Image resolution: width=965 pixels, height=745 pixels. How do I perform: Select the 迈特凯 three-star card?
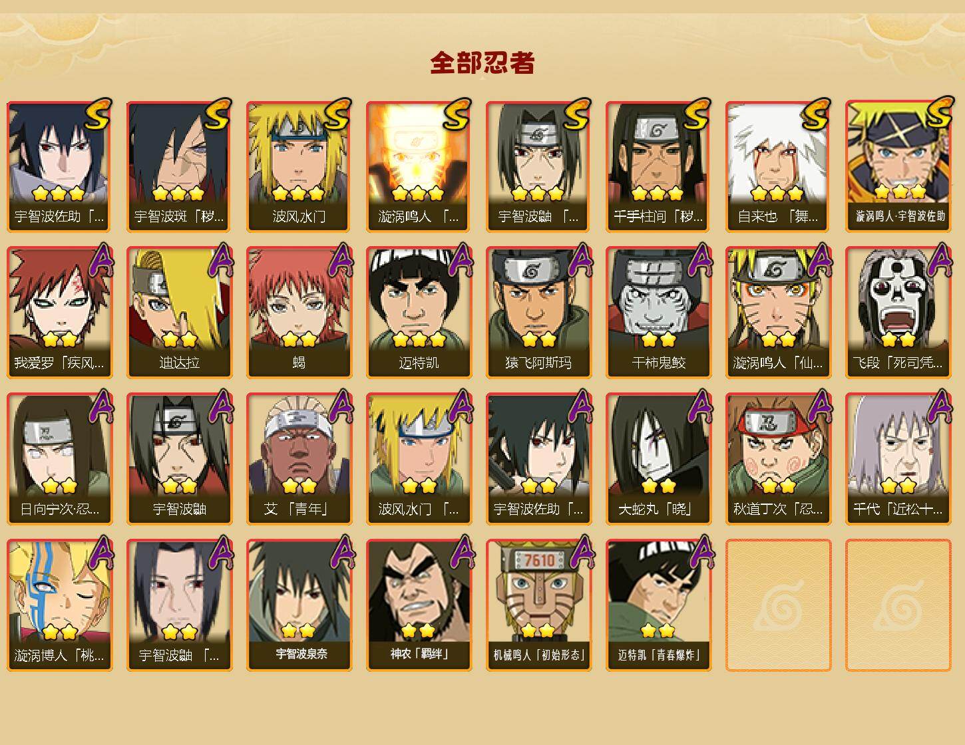pyautogui.click(x=419, y=313)
